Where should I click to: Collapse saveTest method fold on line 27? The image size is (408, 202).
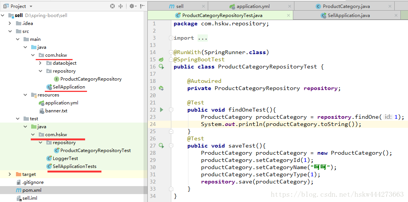[171, 146]
